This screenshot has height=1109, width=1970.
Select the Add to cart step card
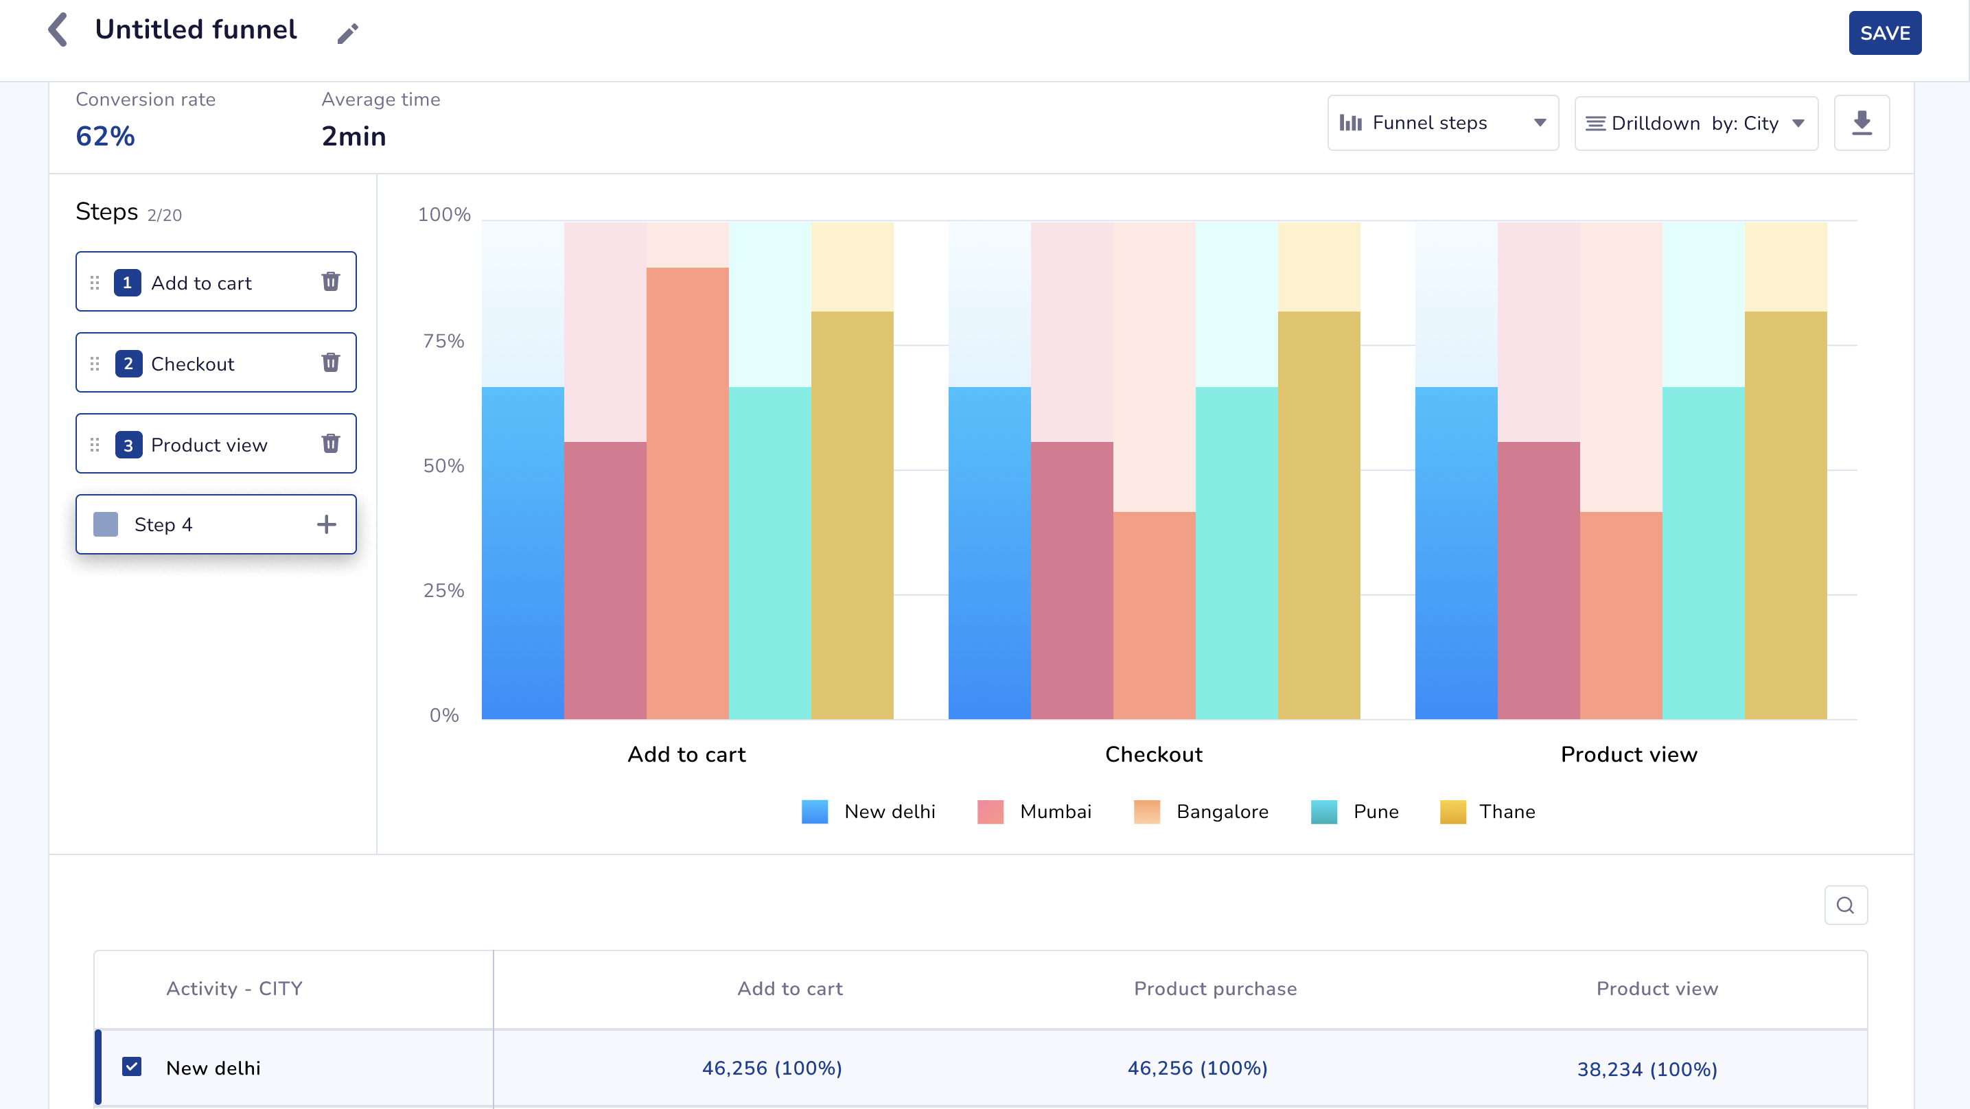click(x=216, y=281)
